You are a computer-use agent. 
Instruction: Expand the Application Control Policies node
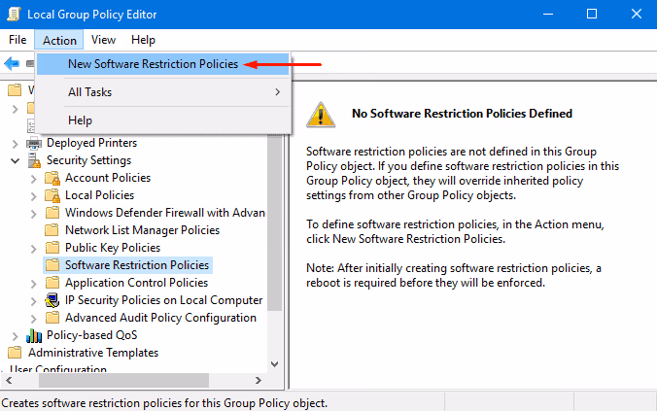(33, 284)
